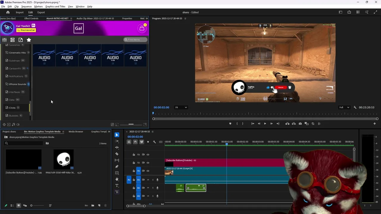This screenshot has height=214, width=381.
Task: Adjust Gal Toolkit thumbnail size slider
Action: (x=131, y=125)
